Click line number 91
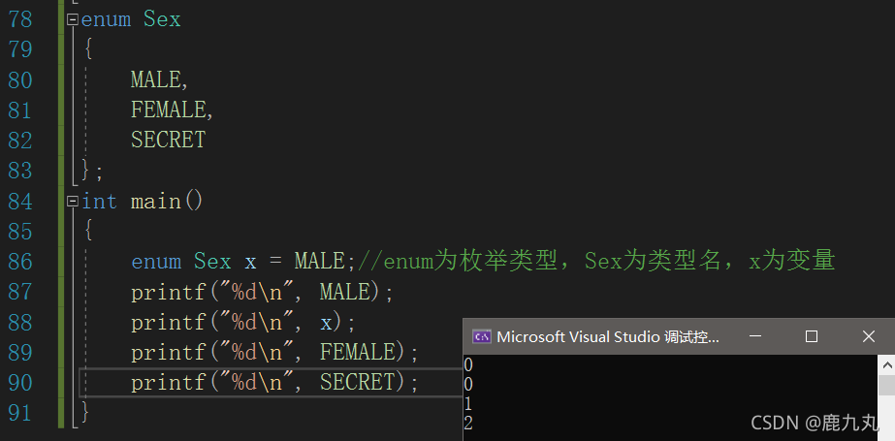The width and height of the screenshot is (895, 441). [20, 413]
